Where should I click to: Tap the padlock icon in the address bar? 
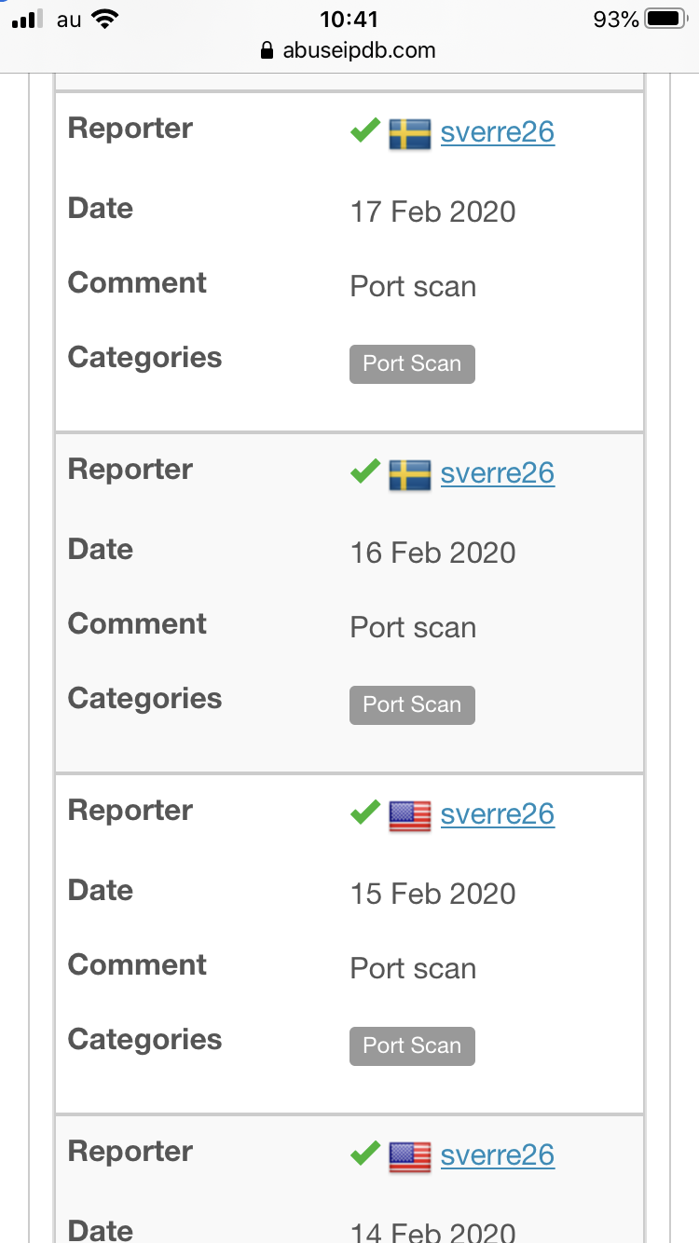[268, 50]
